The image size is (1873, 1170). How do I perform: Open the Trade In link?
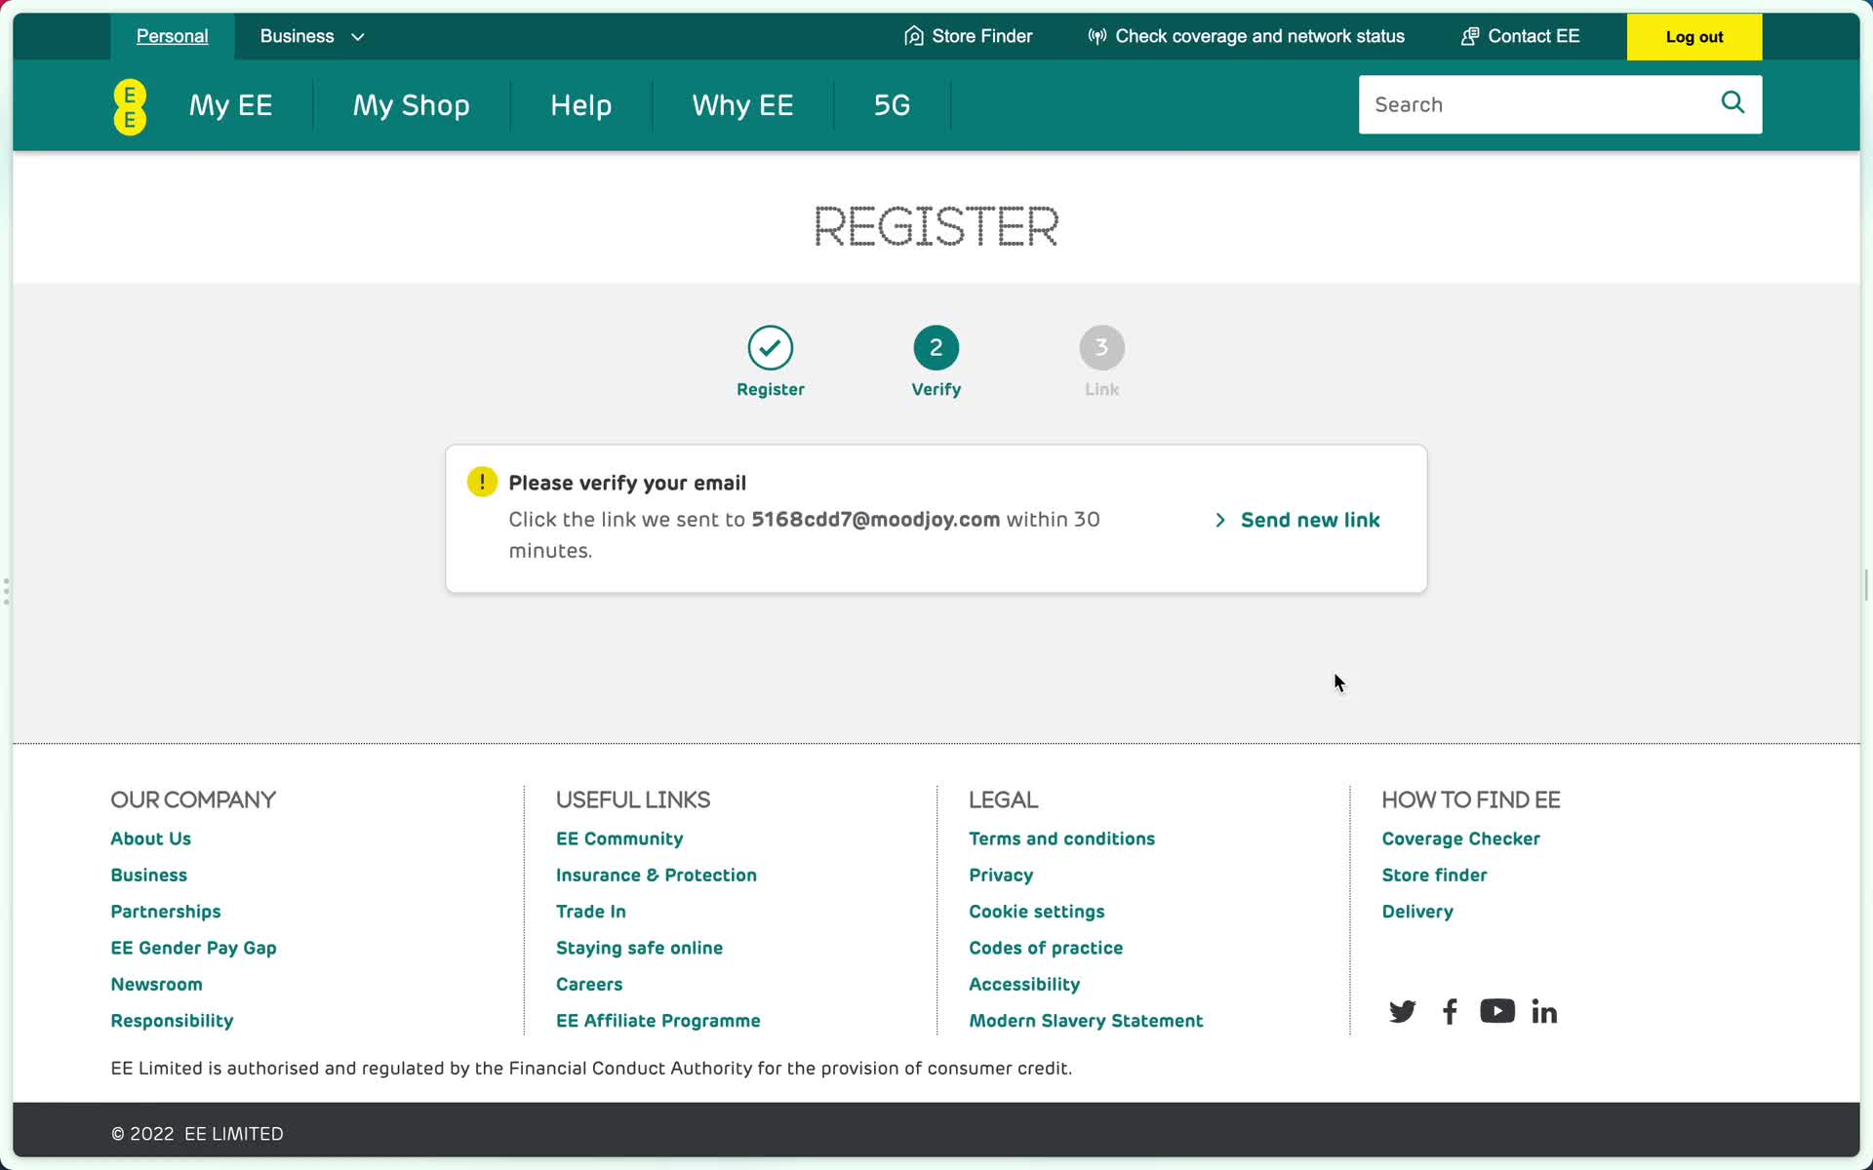591,912
